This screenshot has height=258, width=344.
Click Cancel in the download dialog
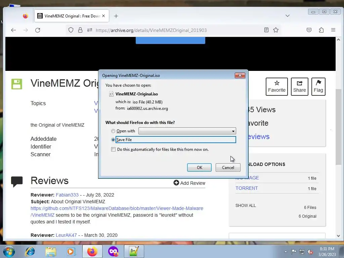pos(228,167)
